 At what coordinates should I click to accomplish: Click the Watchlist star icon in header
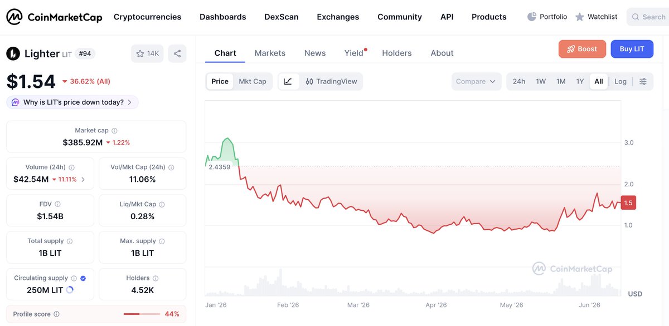coord(580,17)
